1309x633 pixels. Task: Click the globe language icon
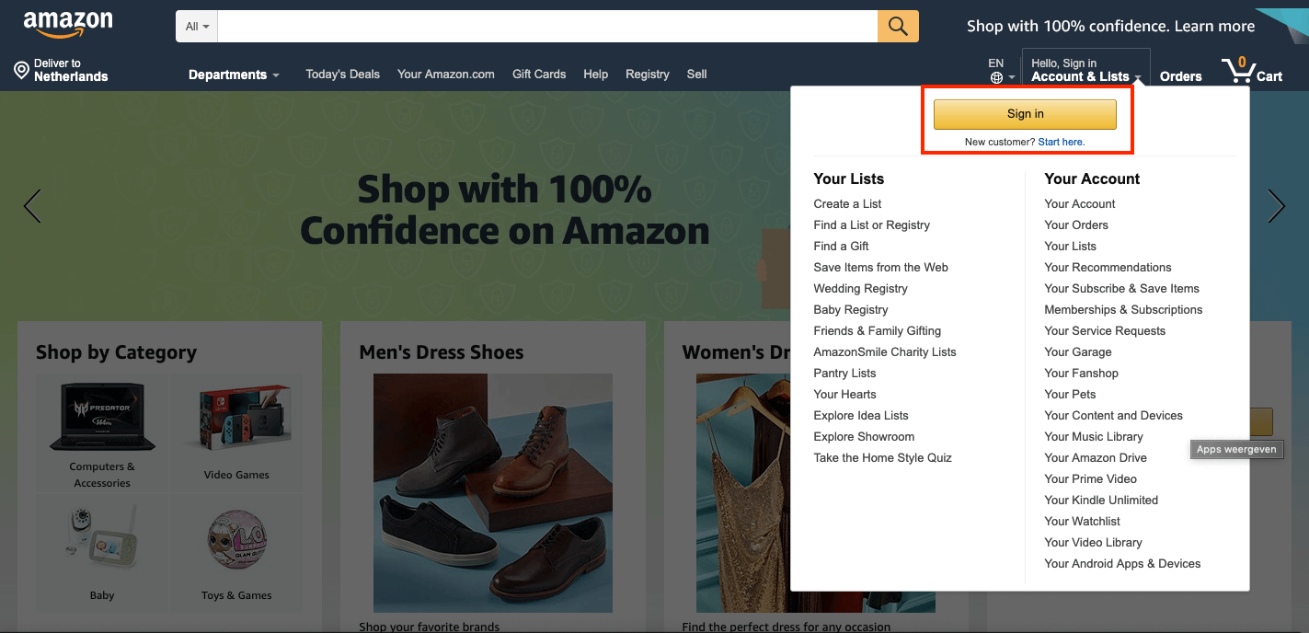(x=996, y=77)
